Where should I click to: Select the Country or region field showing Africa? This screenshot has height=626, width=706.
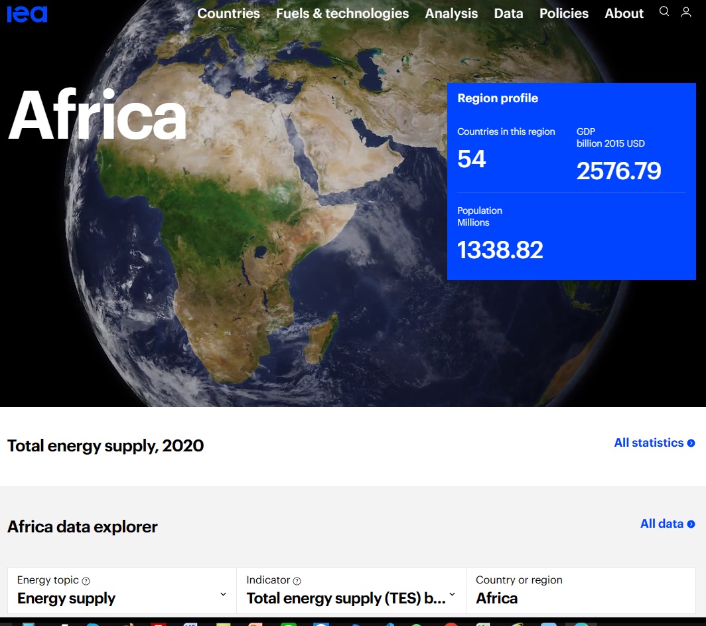[581, 590]
